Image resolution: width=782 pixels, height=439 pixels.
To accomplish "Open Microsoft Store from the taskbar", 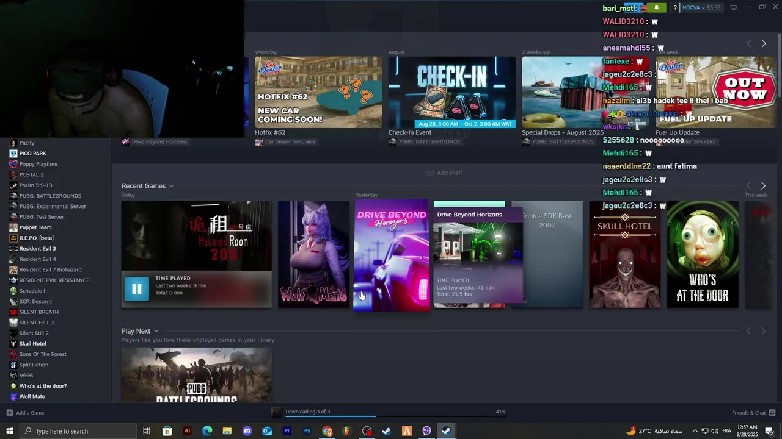I will tap(167, 431).
